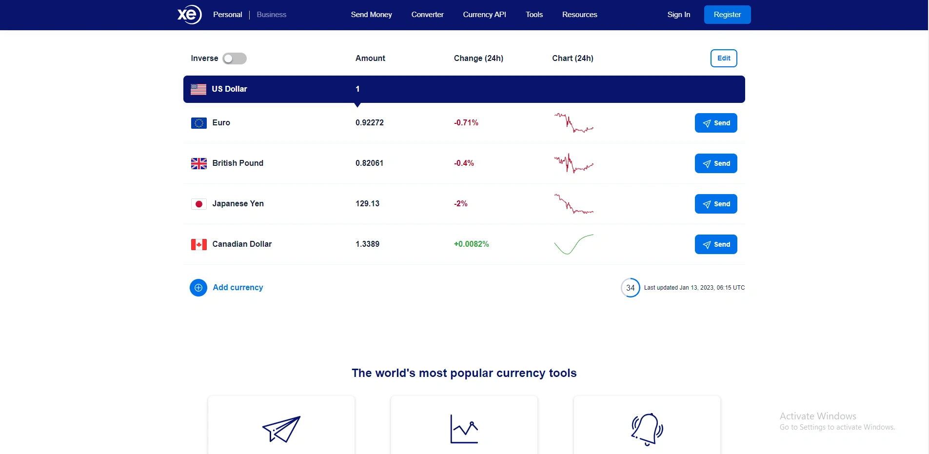The height and width of the screenshot is (454, 929).
Task: Switch to the Business section
Action: tap(272, 15)
